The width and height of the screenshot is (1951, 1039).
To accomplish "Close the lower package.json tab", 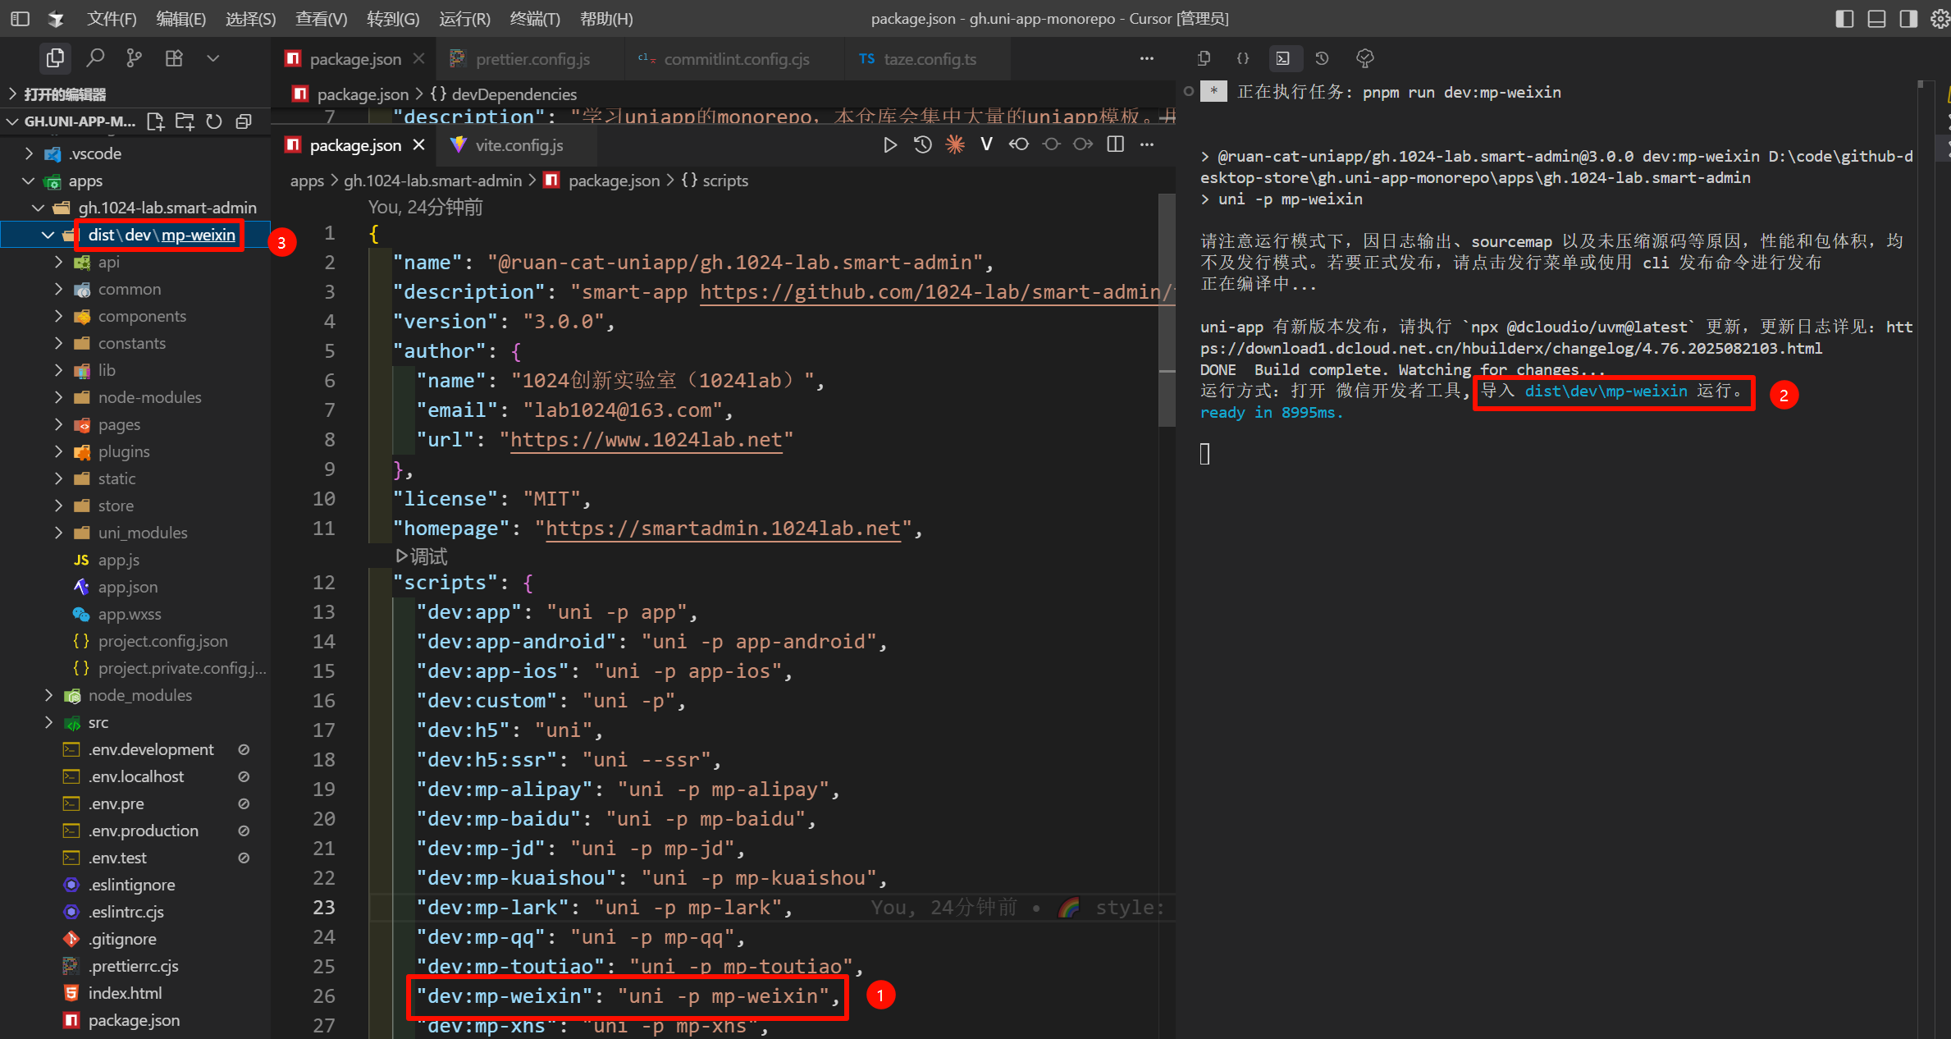I will (x=419, y=145).
